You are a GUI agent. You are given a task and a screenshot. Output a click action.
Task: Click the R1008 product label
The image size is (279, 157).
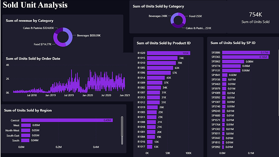click(141, 122)
